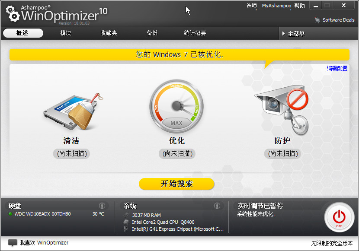Screen dimensions: 359x251
Task: Open the 帮助 help menu
Action: tap(299, 6)
